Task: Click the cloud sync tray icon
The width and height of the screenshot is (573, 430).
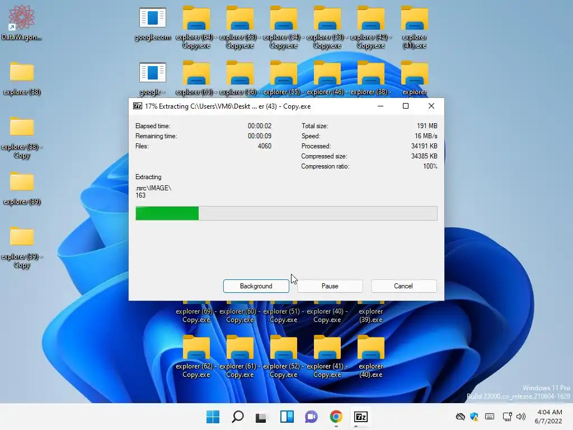Action: (x=461, y=417)
